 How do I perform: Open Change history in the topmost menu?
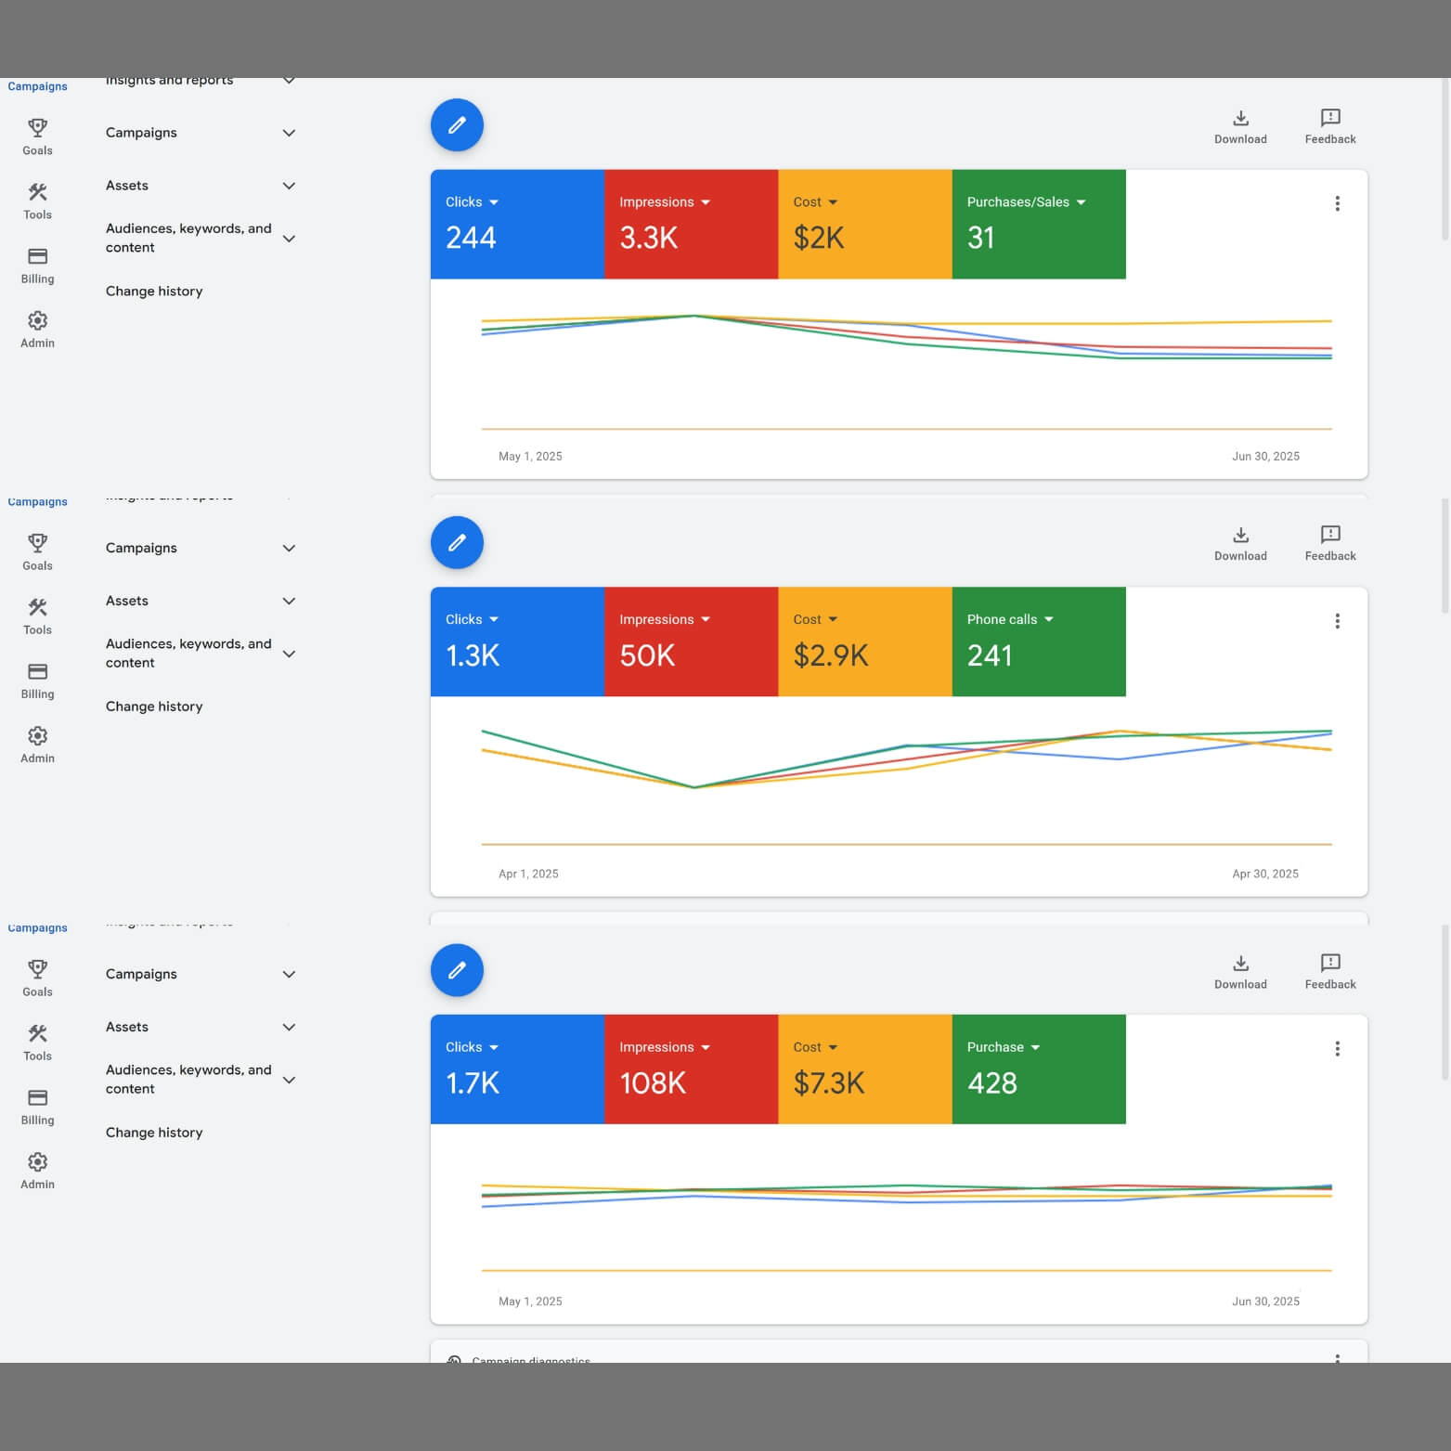(154, 291)
